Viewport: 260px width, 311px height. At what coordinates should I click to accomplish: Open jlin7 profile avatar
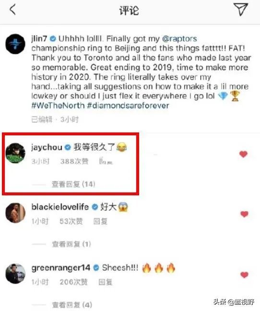tap(15, 44)
